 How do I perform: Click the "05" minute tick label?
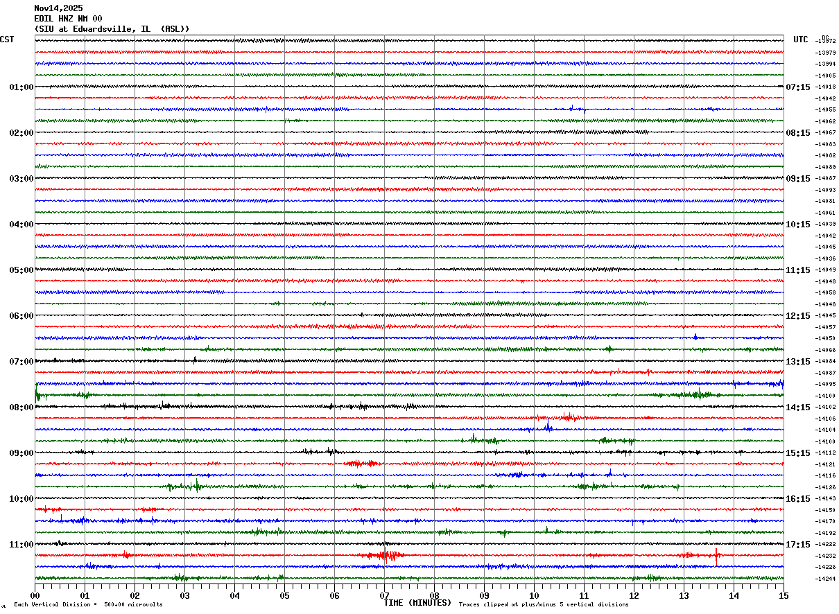point(284,595)
